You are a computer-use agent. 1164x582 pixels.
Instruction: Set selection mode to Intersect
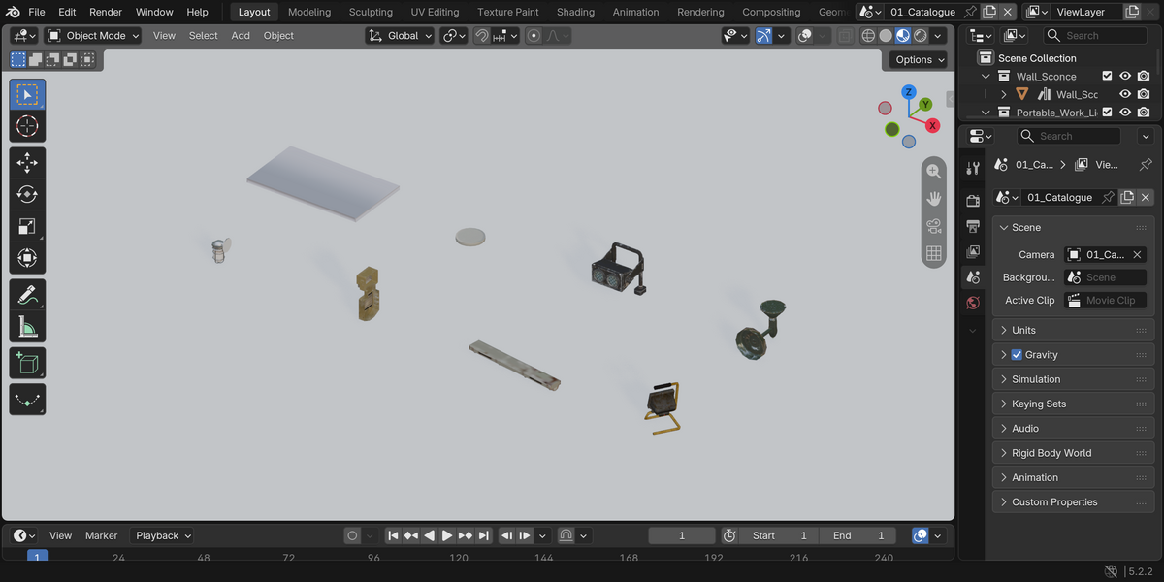click(87, 59)
